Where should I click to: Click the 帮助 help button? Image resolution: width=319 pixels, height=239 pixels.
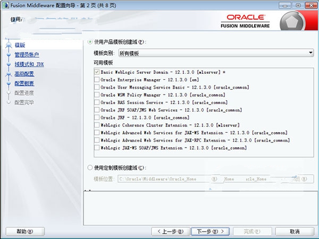pyautogui.click(x=25, y=231)
